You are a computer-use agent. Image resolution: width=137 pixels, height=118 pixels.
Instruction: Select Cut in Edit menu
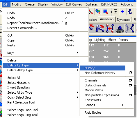point(45,35)
